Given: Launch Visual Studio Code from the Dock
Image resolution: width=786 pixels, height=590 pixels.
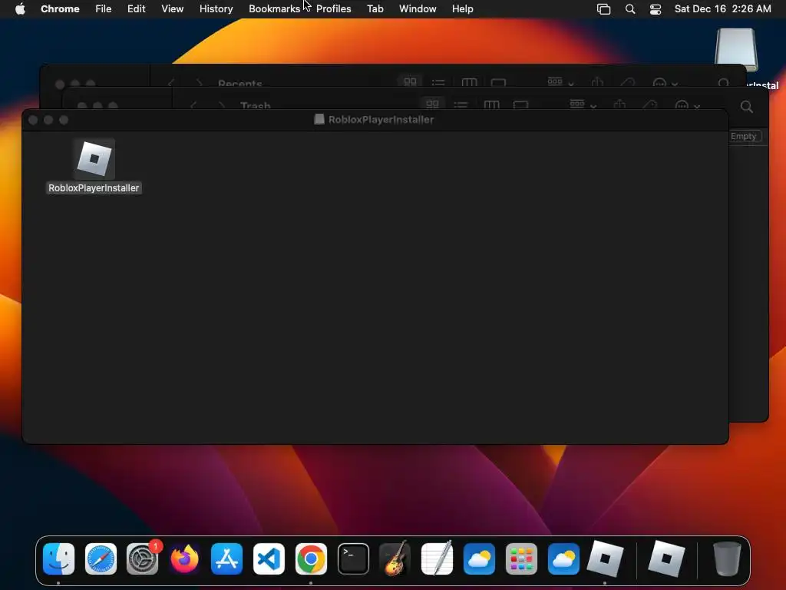Looking at the screenshot, I should coord(269,559).
